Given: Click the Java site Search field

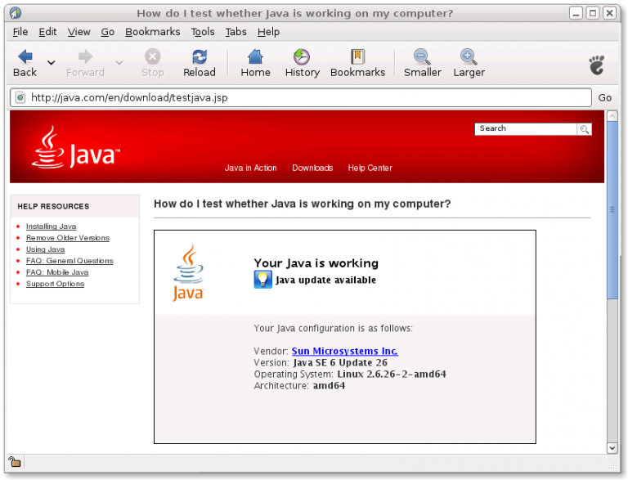Looking at the screenshot, I should (526, 129).
